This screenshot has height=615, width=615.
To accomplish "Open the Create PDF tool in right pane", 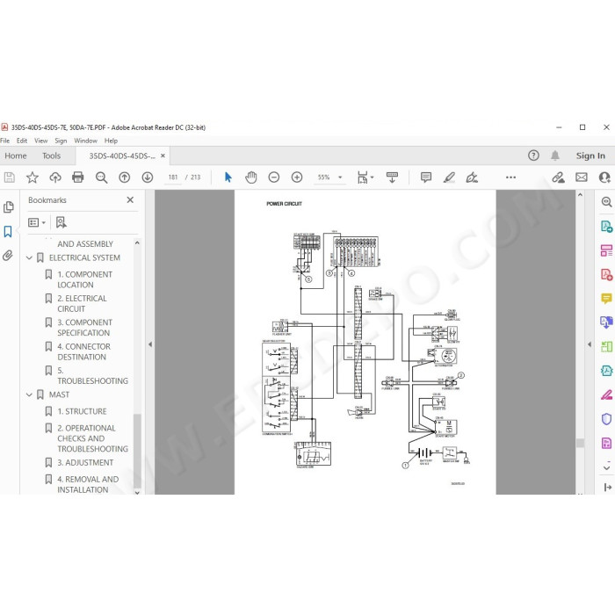I will point(606,274).
